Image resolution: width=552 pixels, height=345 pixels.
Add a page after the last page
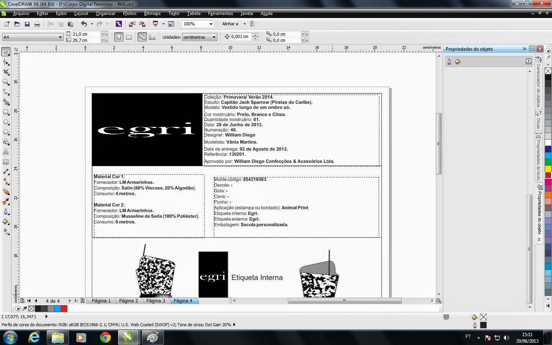[82, 301]
